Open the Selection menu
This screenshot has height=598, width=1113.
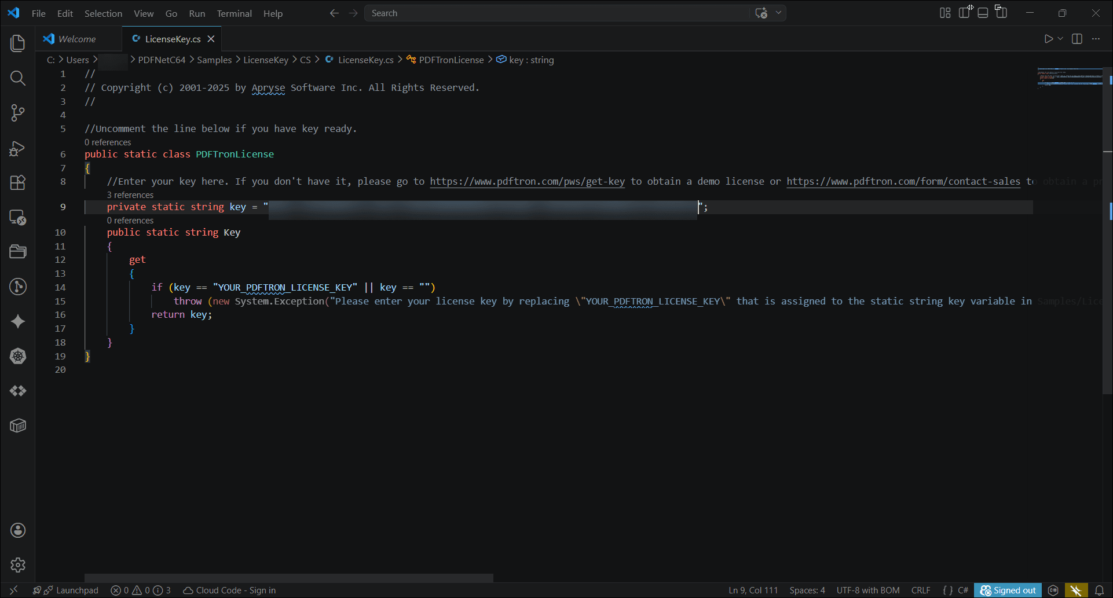coord(103,13)
